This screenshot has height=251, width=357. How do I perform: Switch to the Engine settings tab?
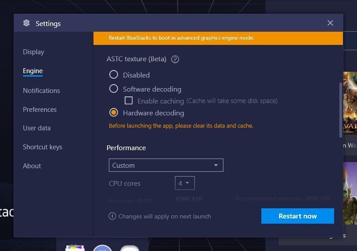click(33, 71)
